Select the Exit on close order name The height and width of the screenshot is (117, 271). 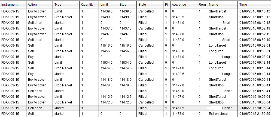(218, 114)
